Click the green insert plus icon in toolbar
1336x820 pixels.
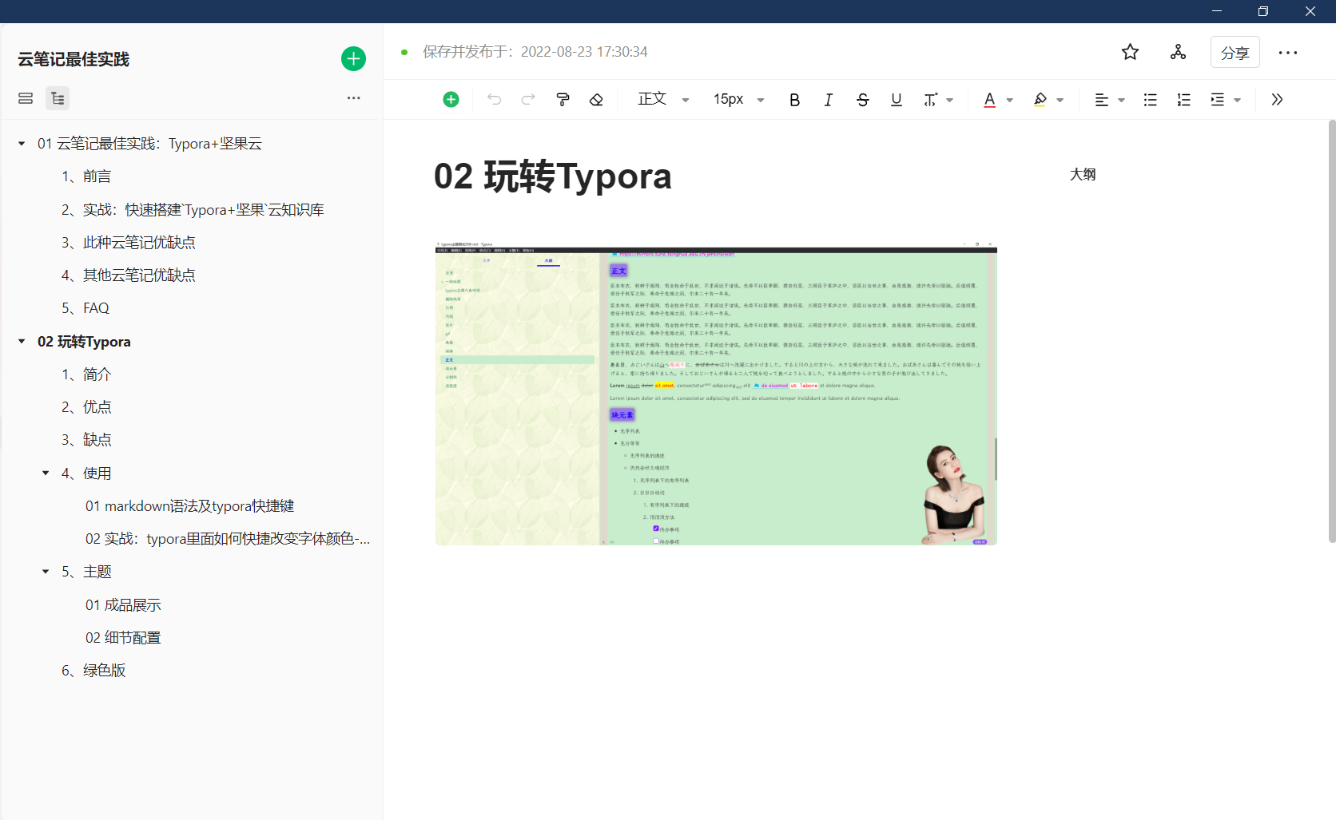[451, 99]
